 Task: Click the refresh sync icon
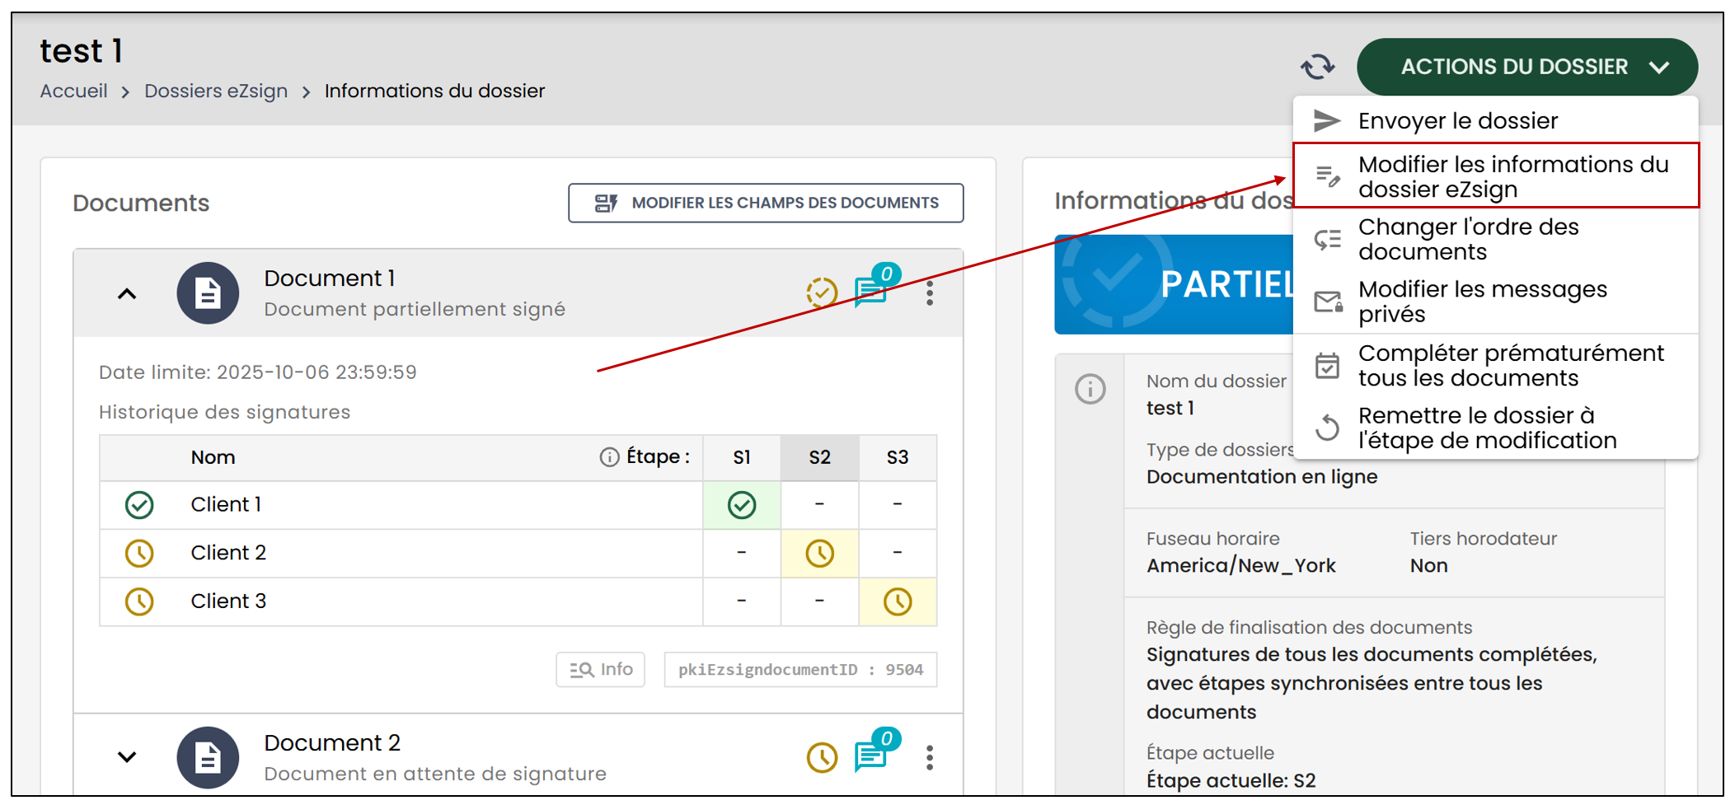1317,67
